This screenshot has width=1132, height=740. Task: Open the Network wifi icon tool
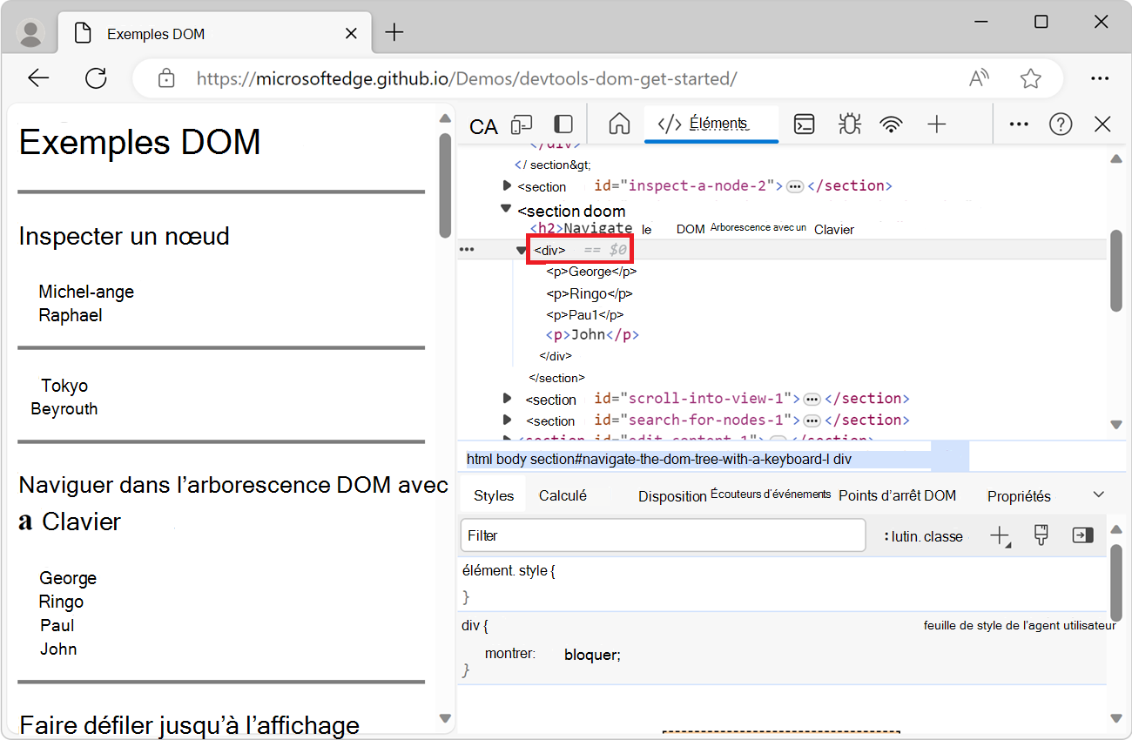click(891, 124)
